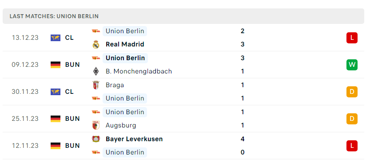Screen dimensions: 366x162
Task: Open the Bayer Leverkusen team link
Action: [134, 139]
